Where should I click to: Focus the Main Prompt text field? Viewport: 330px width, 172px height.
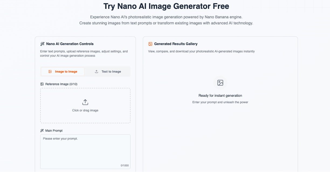pos(85,150)
